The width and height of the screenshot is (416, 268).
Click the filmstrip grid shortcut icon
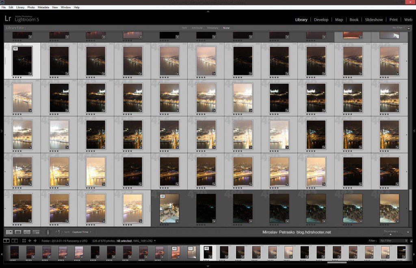pyautogui.click(x=24, y=241)
